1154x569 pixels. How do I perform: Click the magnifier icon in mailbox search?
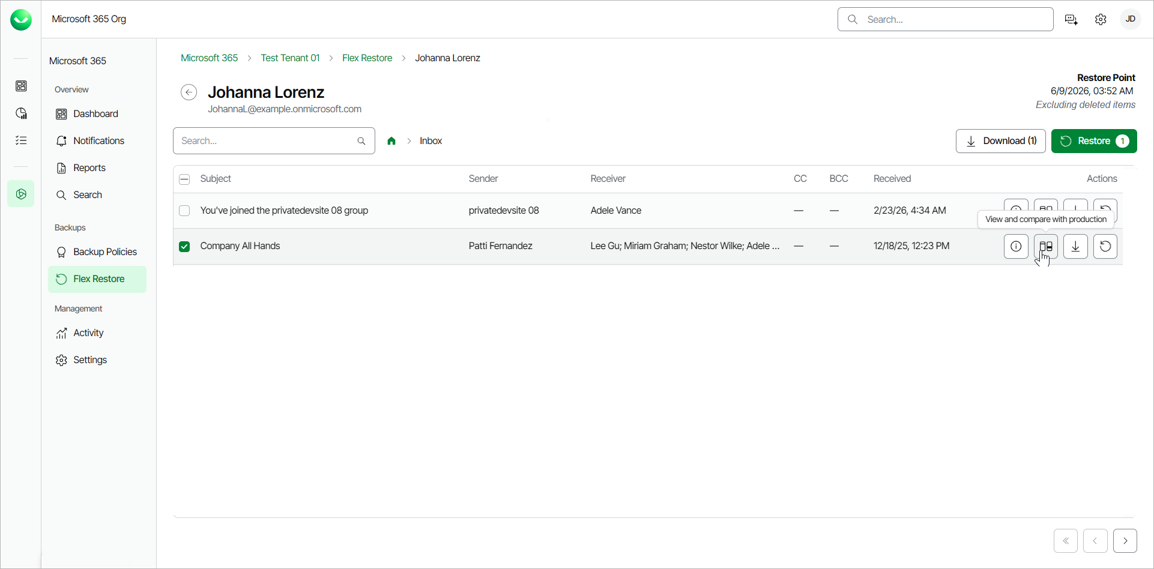(x=361, y=141)
